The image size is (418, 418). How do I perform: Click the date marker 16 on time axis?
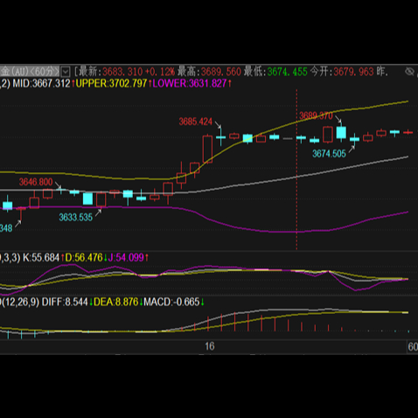pyautogui.click(x=210, y=346)
